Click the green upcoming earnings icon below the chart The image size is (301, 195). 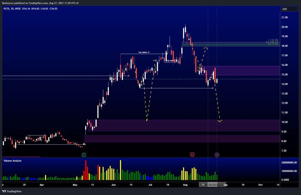83,154
